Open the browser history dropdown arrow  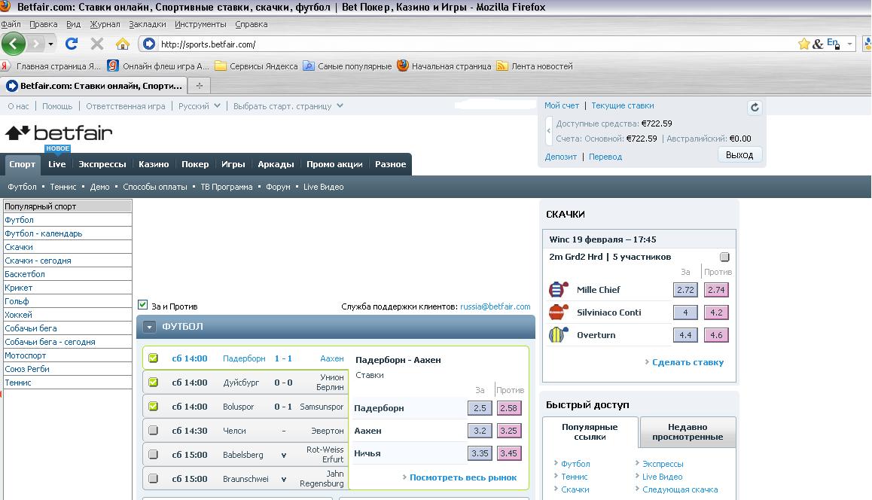(50, 44)
